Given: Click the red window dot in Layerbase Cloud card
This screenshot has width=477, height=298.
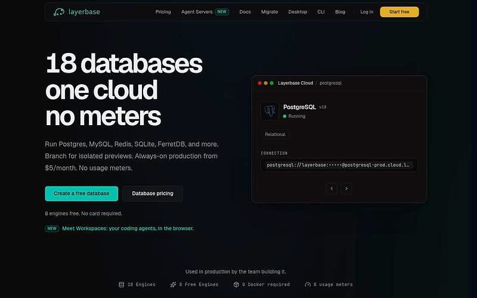Looking at the screenshot, I should (259, 83).
